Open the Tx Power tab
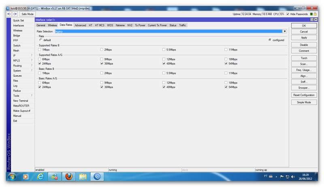This screenshot has width=324, height=187. coord(140,25)
